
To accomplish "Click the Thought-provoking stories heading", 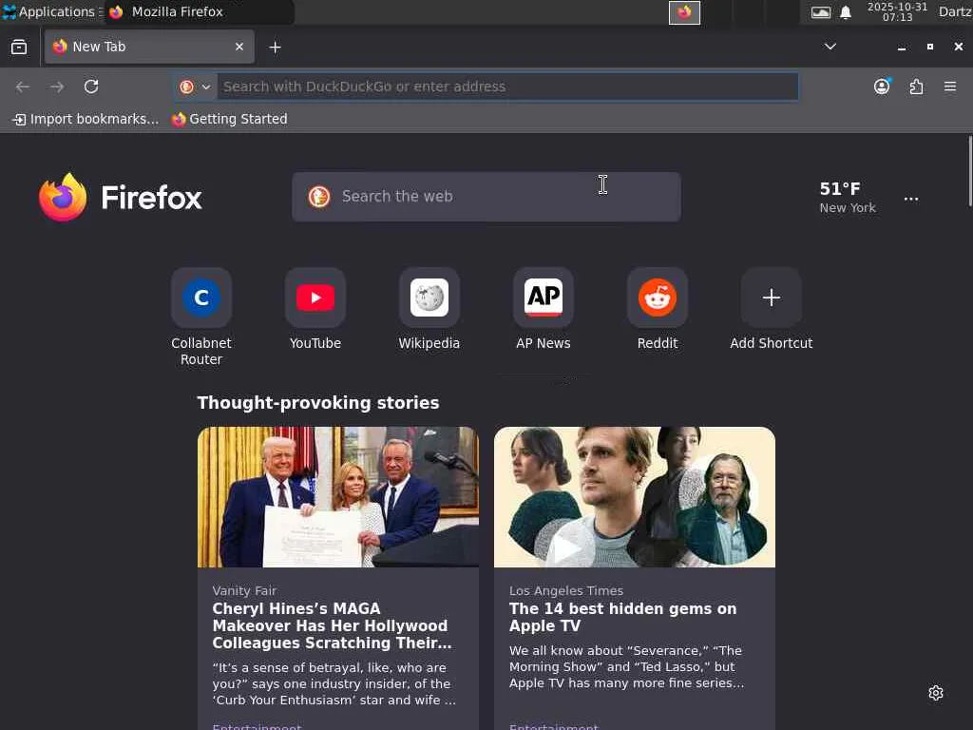I will click(x=317, y=403).
